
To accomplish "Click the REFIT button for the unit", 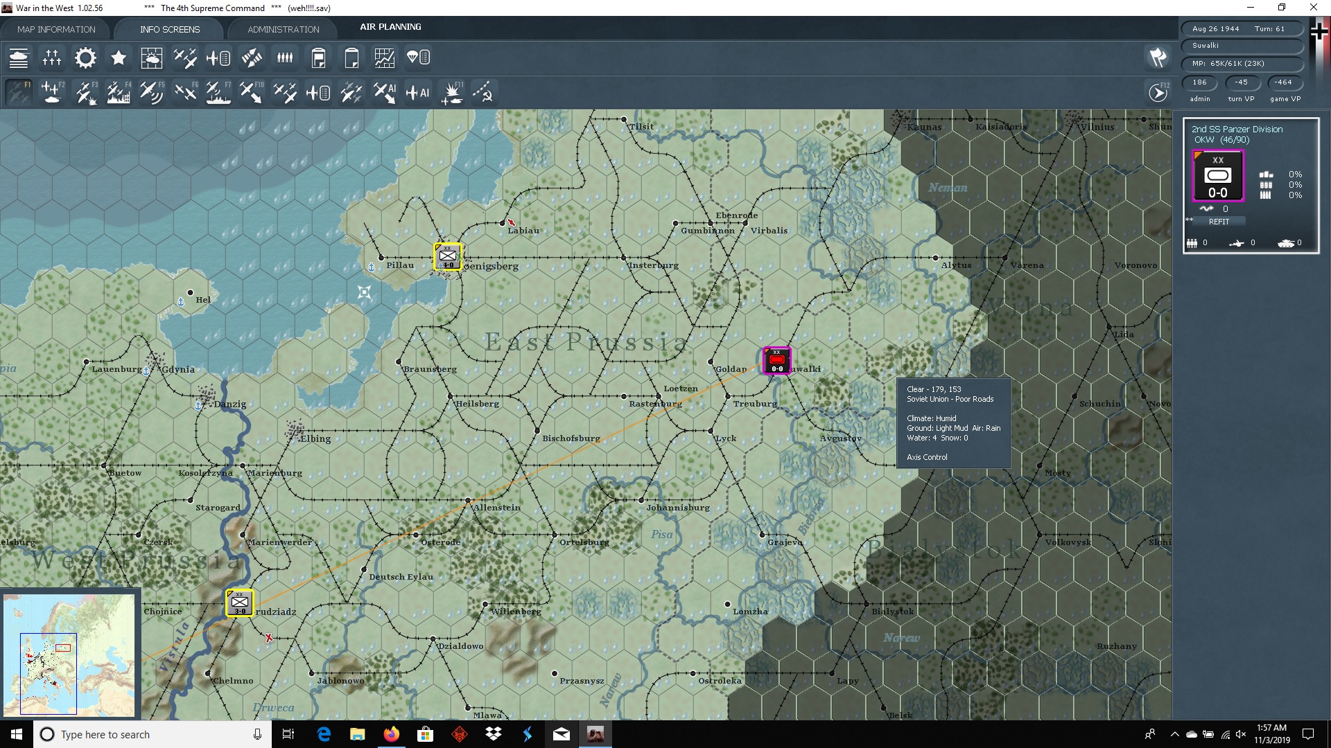I will (1219, 222).
